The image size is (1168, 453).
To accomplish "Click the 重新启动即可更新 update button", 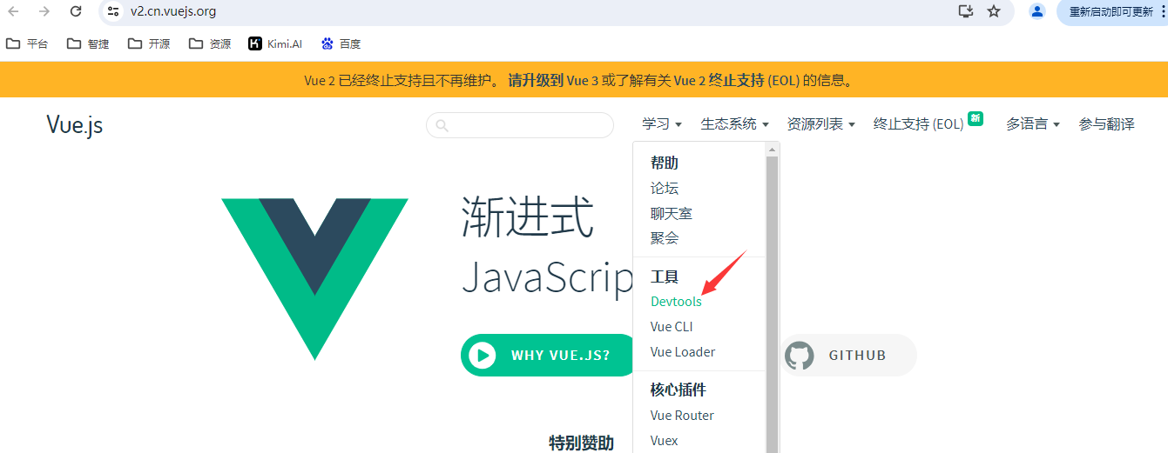I will pyautogui.click(x=1111, y=11).
